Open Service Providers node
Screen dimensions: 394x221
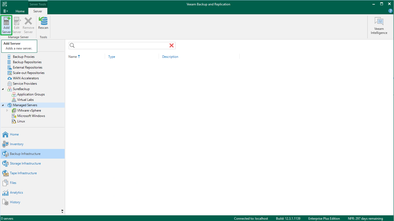(x=25, y=84)
